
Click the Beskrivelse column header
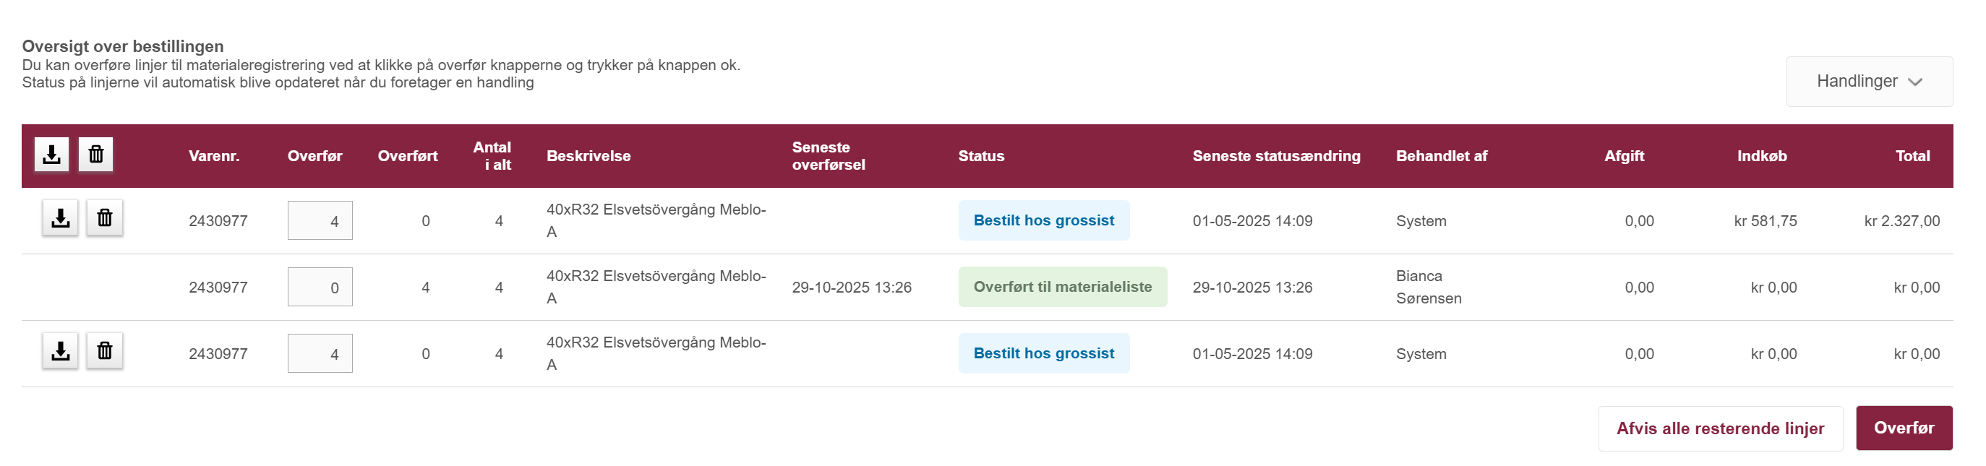tap(588, 156)
